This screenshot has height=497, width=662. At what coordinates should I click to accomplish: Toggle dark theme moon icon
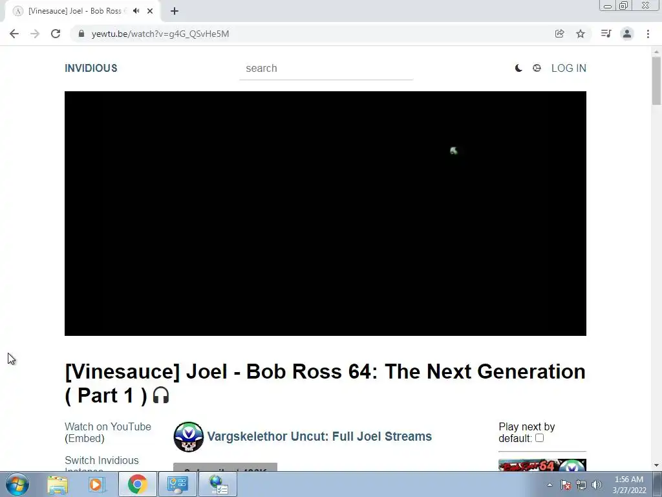pyautogui.click(x=518, y=68)
